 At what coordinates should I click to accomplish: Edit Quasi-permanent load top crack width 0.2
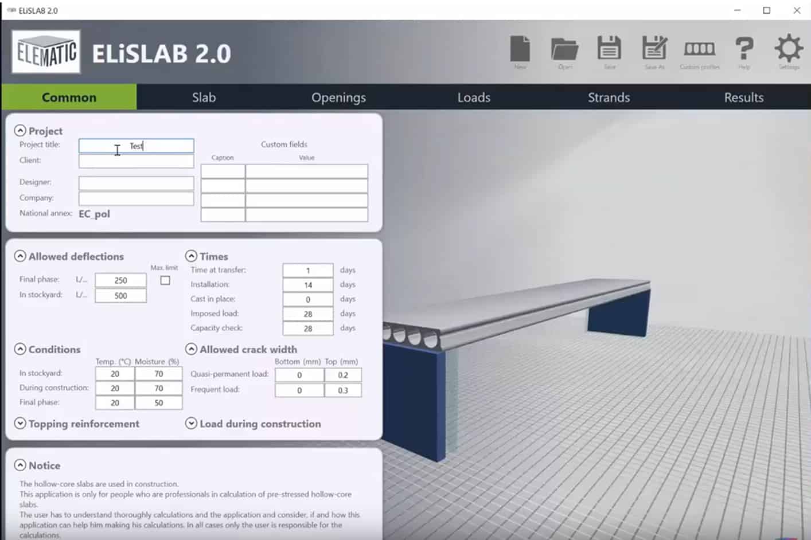coord(343,375)
